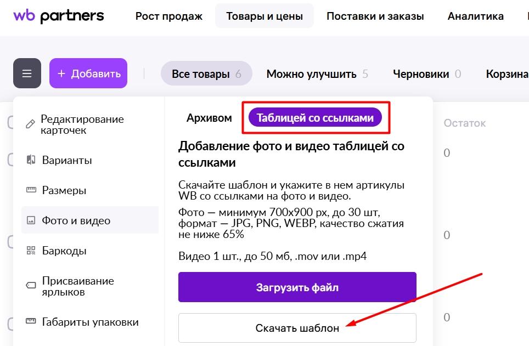Go to Поставки и заказы section
This screenshot has height=346, width=529.
tap(375, 16)
